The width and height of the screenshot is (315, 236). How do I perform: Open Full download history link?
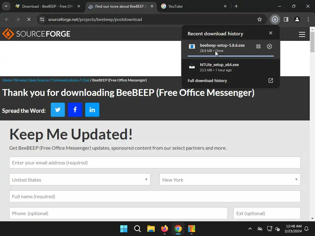point(207,81)
